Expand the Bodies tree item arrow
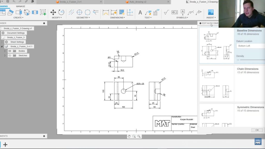The height and width of the screenshot is (149, 265). tap(5, 51)
